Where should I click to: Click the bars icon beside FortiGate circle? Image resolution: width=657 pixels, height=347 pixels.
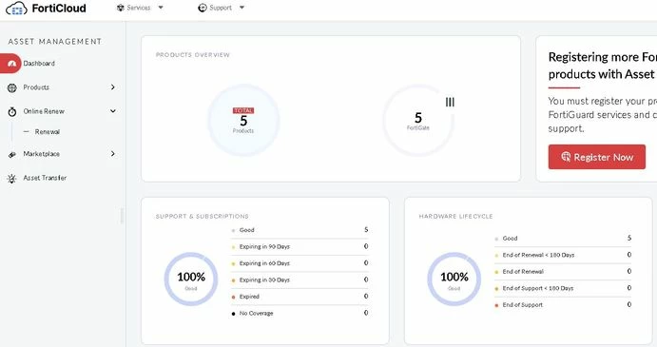[450, 102]
